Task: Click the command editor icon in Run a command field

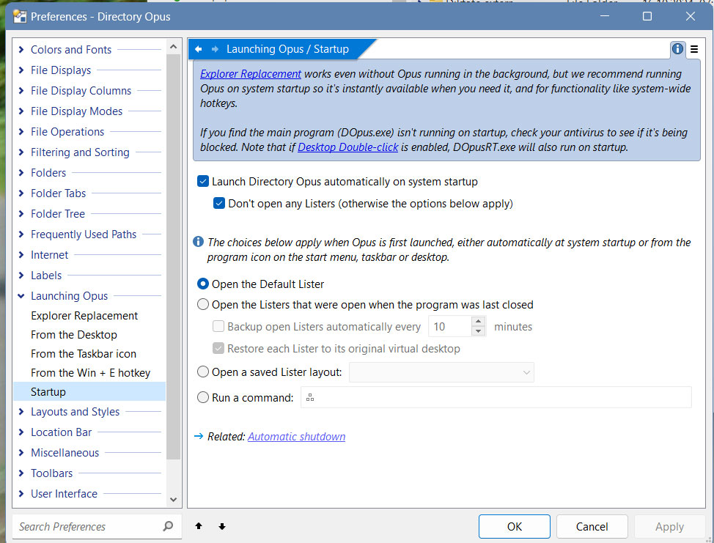Action: pyautogui.click(x=310, y=398)
